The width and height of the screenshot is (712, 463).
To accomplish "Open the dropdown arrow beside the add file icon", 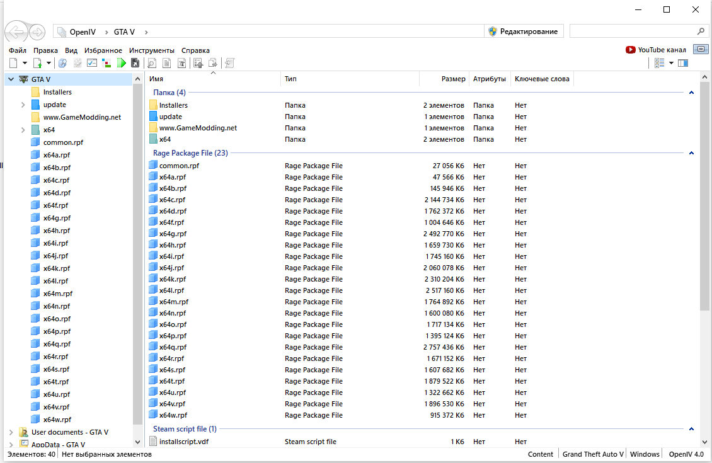I will point(48,63).
